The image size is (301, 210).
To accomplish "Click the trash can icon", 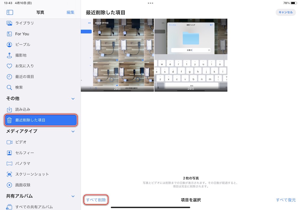I will [9, 120].
